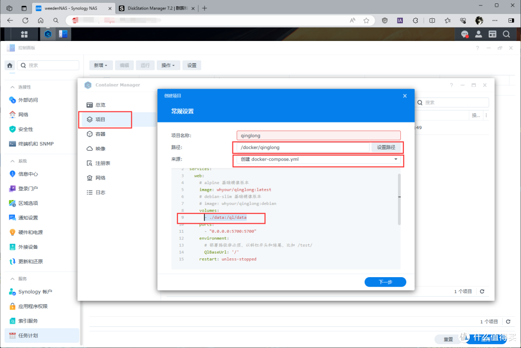The height and width of the screenshot is (348, 521).
Task: Click the ./data:/ql/data volume line
Action: (228, 217)
